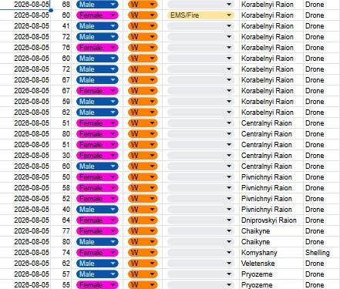This screenshot has height=289, width=340.
Task: Open the Male dropdown in the Pivnichnyi Raion row
Action: click(x=97, y=210)
